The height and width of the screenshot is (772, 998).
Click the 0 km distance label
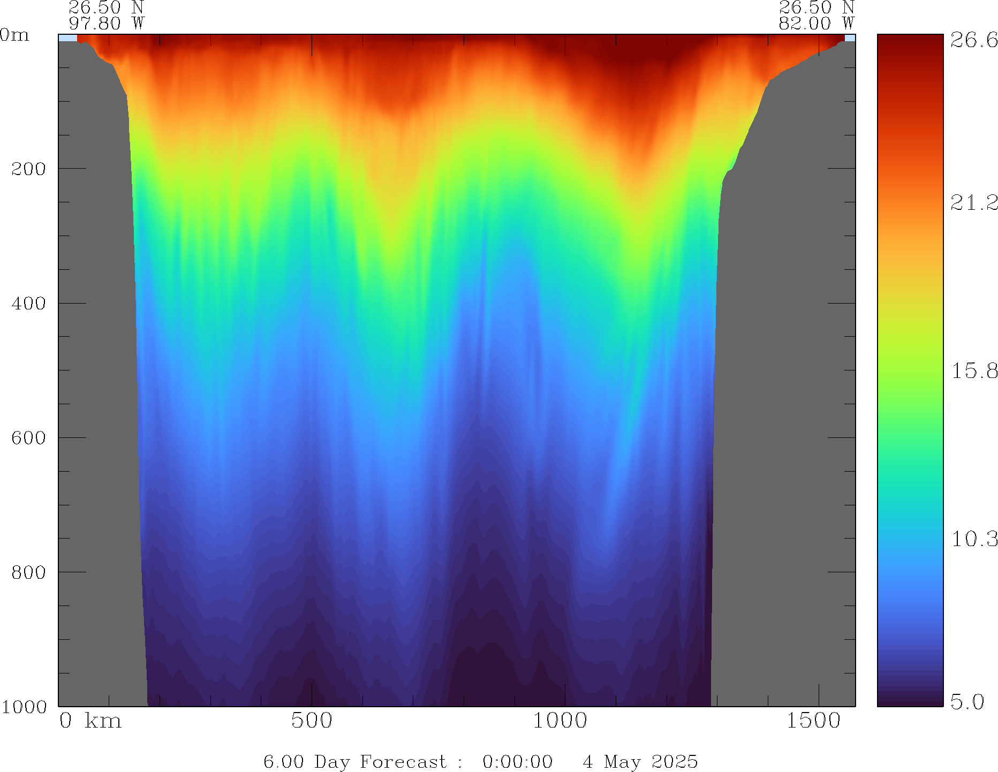pos(90,721)
